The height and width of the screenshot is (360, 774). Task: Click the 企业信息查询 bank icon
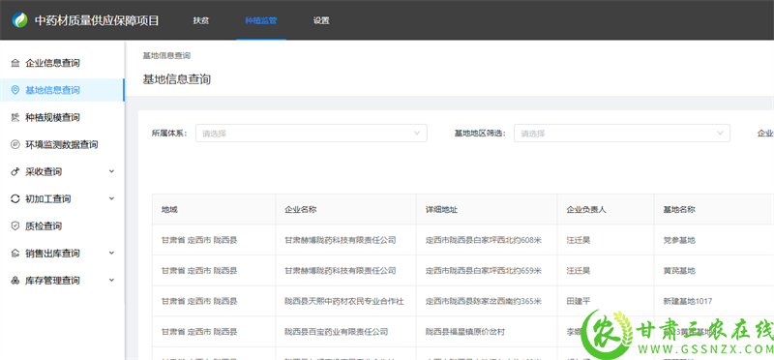pyautogui.click(x=15, y=63)
